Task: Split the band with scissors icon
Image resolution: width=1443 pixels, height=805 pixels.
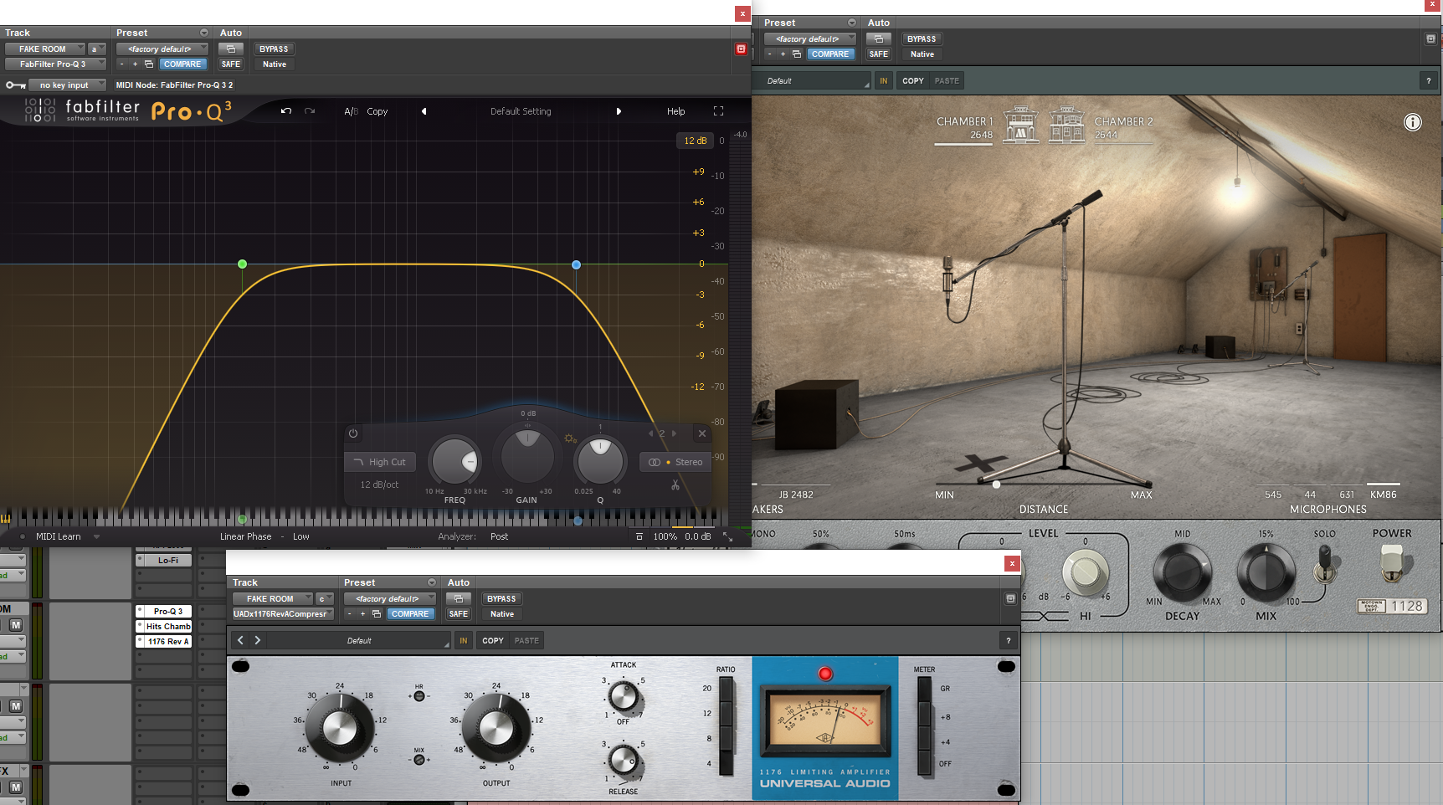Action: pyautogui.click(x=675, y=485)
